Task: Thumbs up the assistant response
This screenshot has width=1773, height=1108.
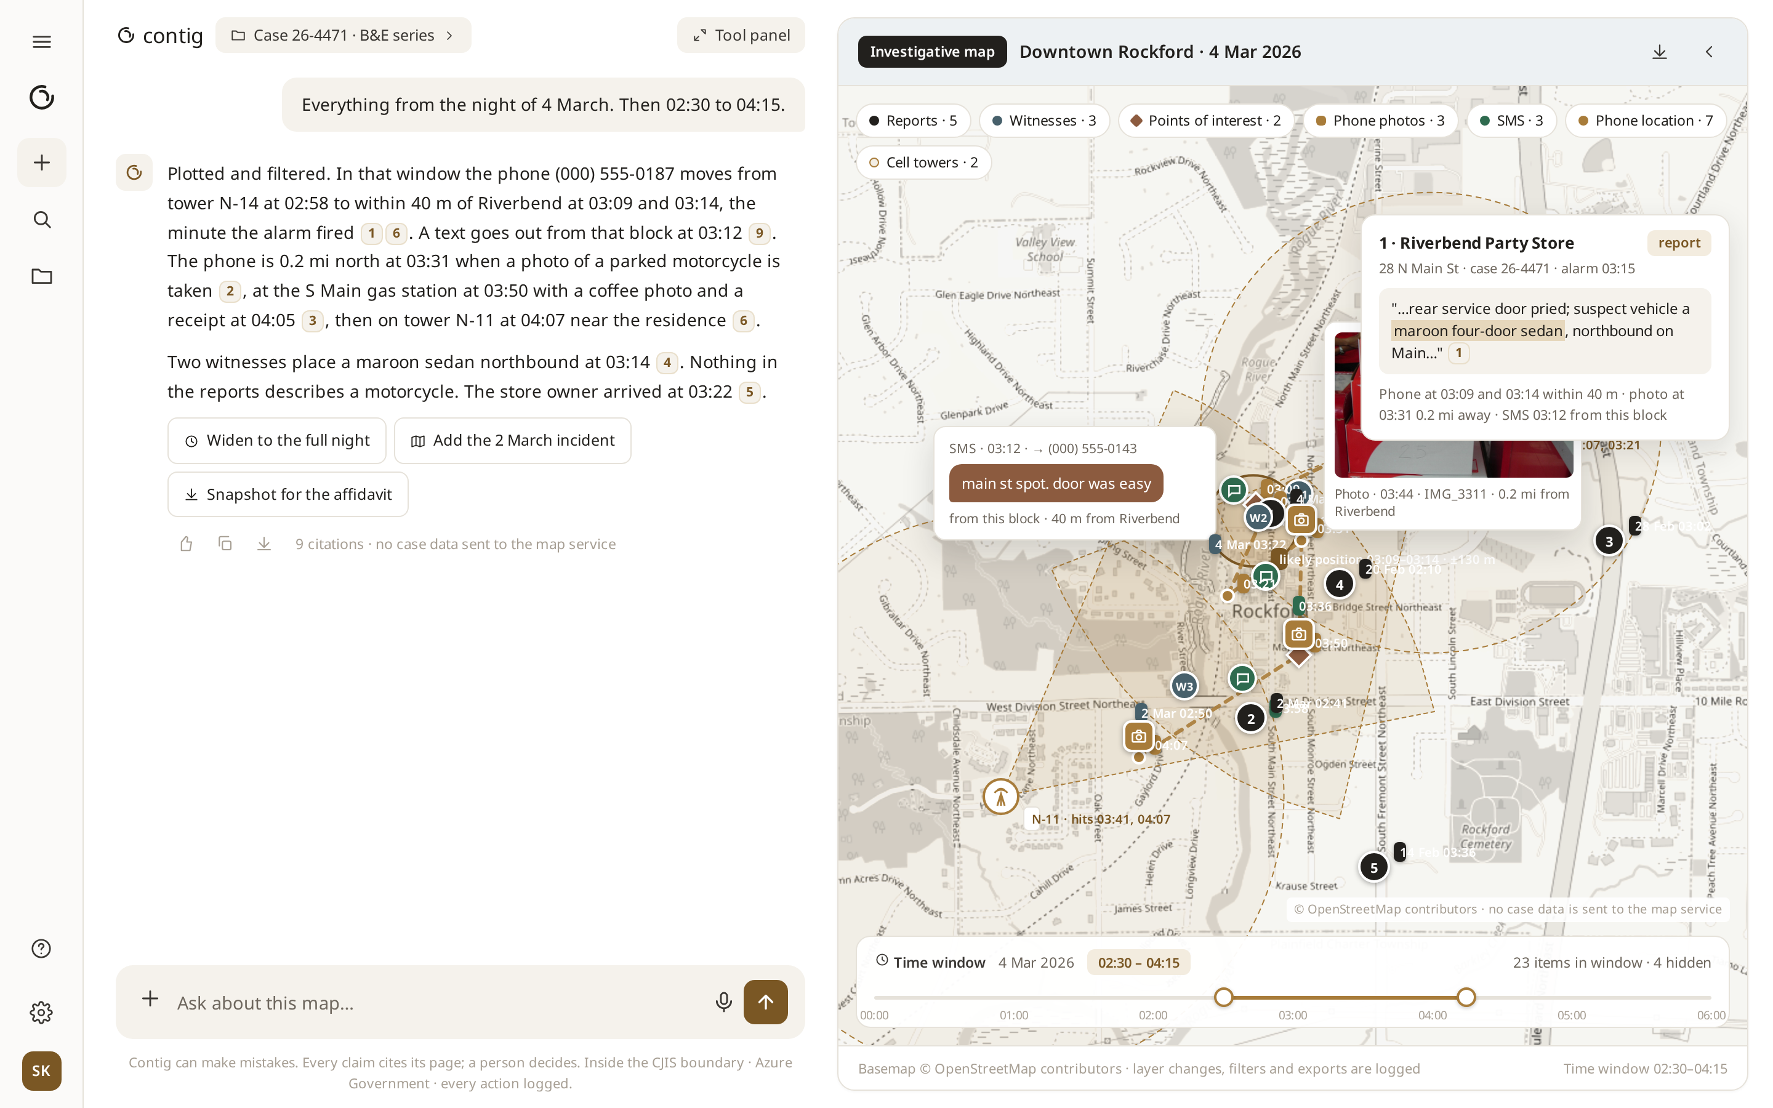Action: pos(186,544)
